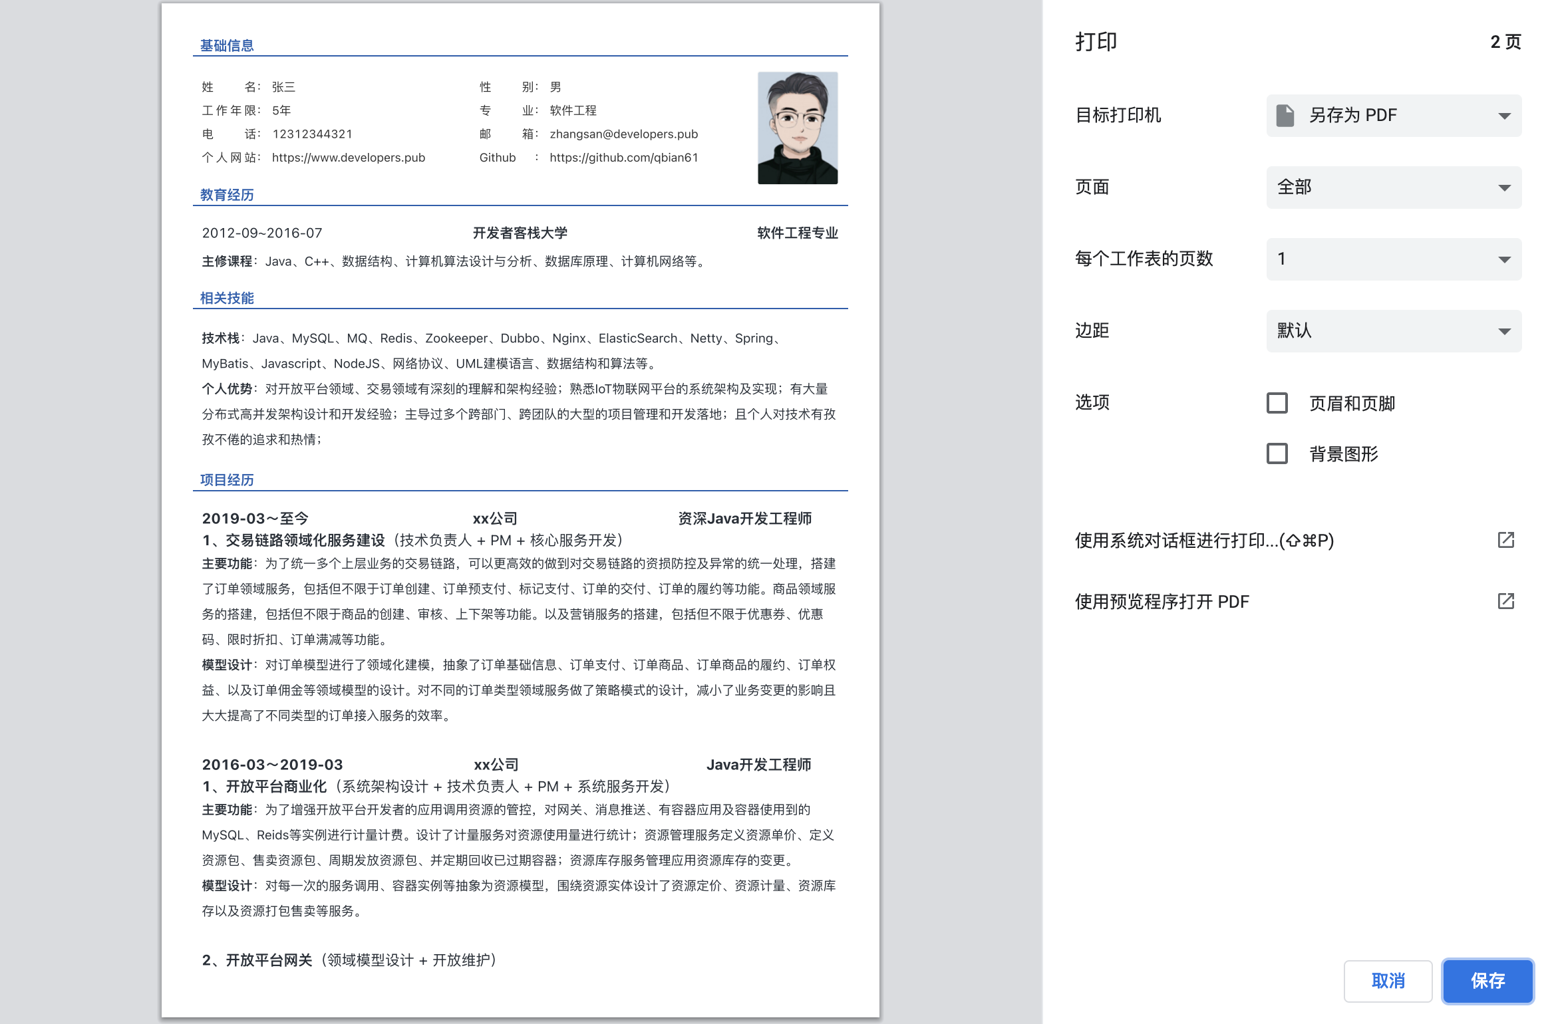This screenshot has width=1554, height=1024.
Task: Click the 基础信息 heading in preview
Action: click(227, 46)
